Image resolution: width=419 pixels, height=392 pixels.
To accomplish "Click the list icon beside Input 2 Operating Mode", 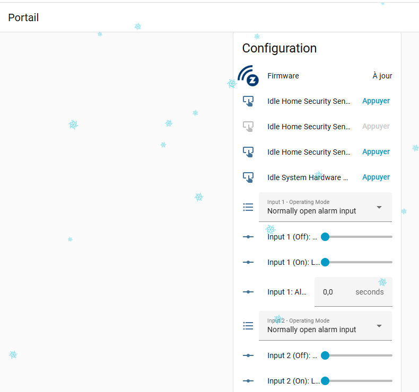I will pos(248,326).
